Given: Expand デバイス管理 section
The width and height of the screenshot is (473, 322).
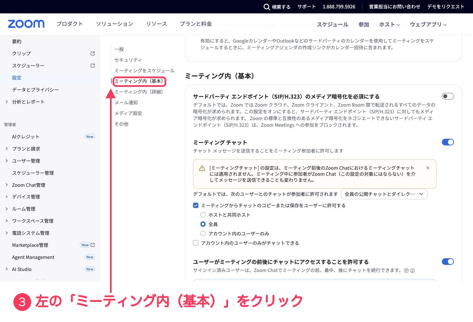Looking at the screenshot, I should (x=7, y=197).
